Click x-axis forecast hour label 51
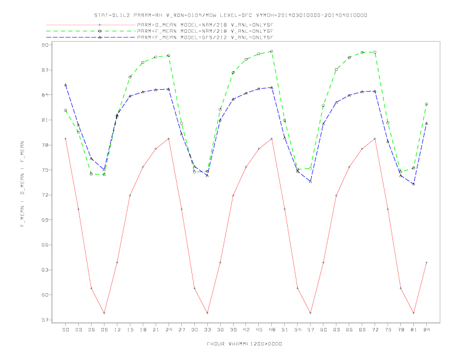 tap(285, 330)
